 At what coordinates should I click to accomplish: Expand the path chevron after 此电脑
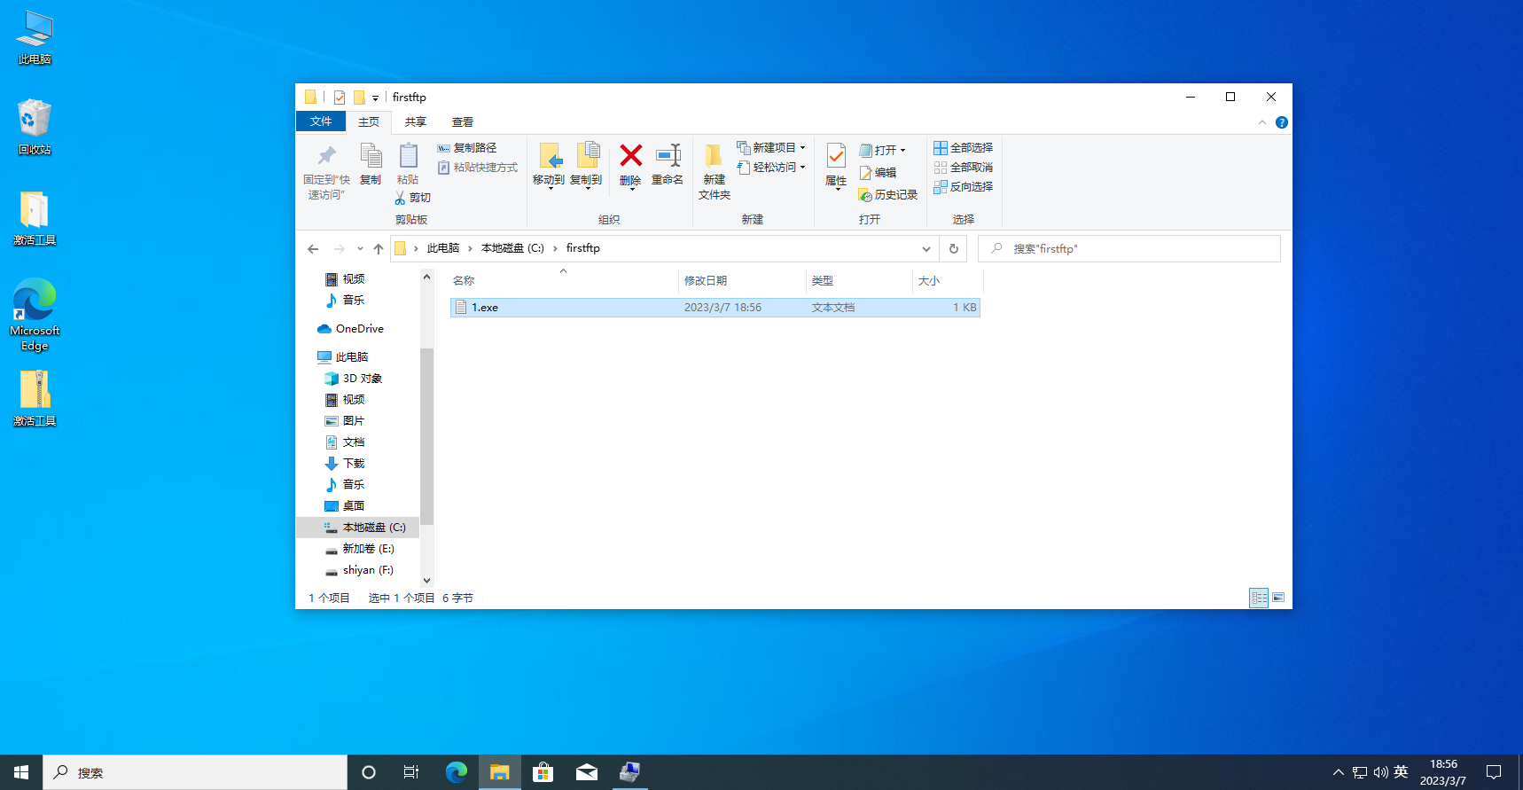click(470, 249)
